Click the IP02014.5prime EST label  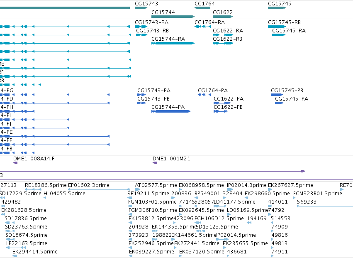pos(236,236)
